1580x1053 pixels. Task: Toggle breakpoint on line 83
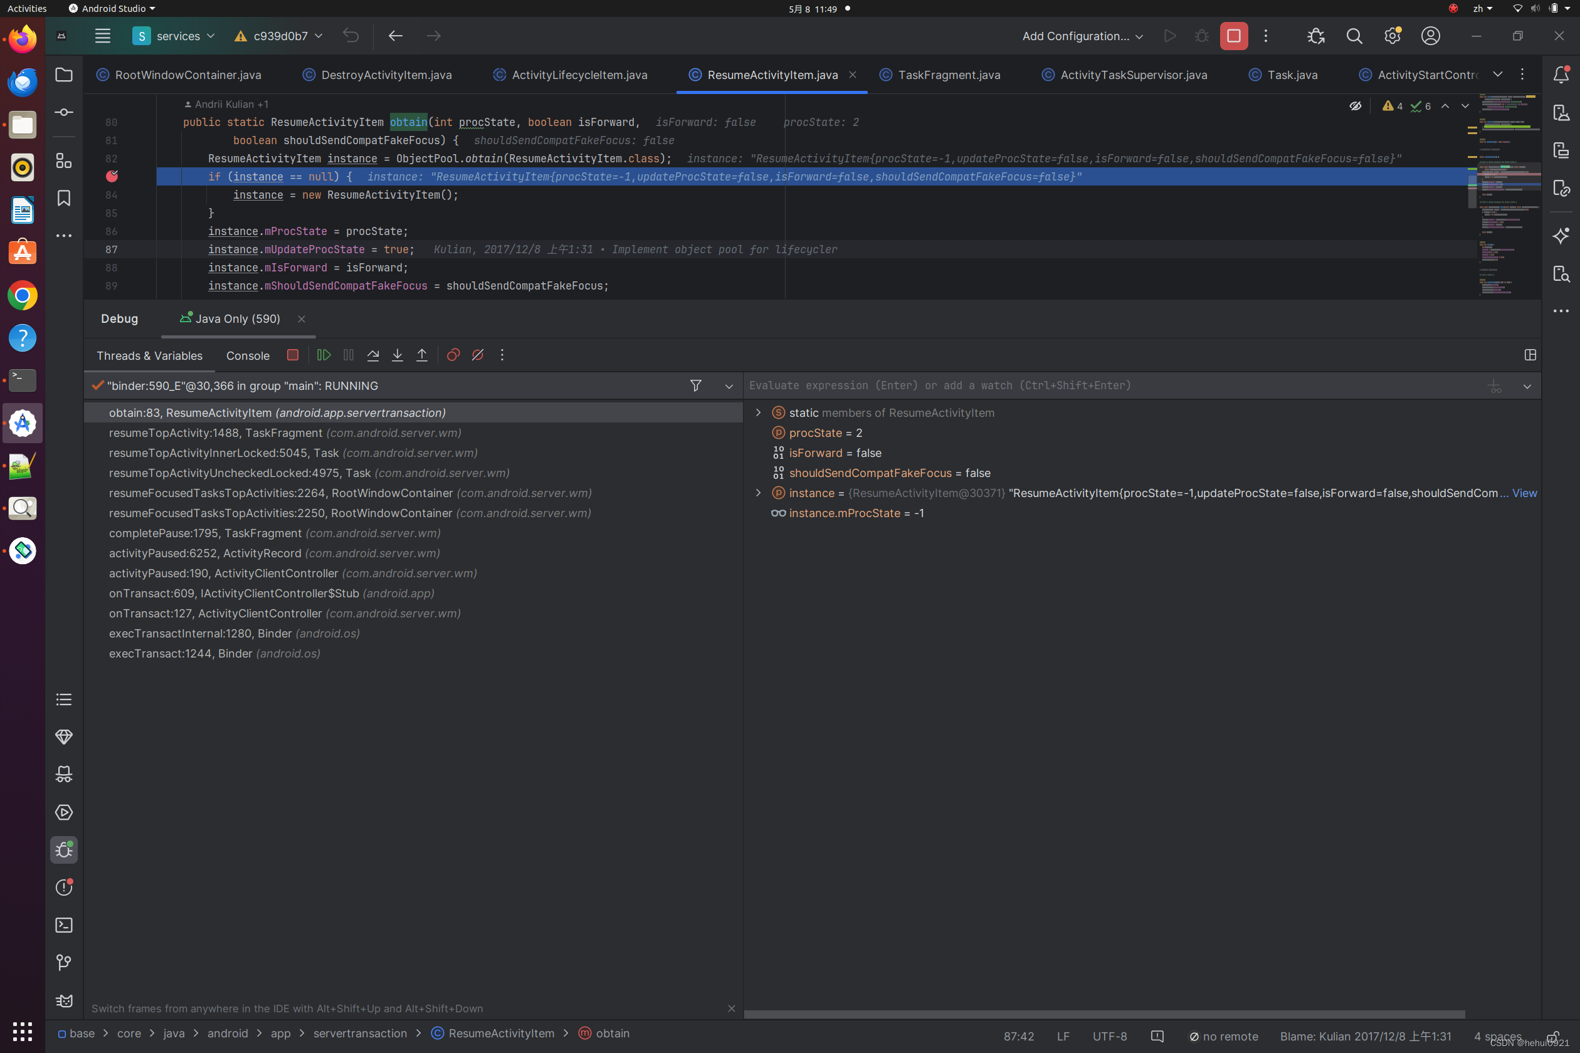(112, 177)
